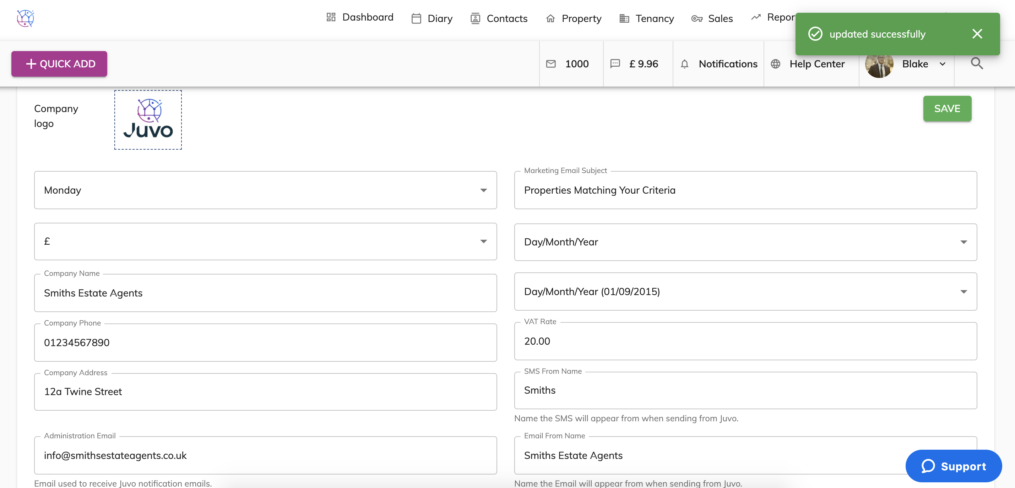Click the QUICK ADD button

pos(59,64)
